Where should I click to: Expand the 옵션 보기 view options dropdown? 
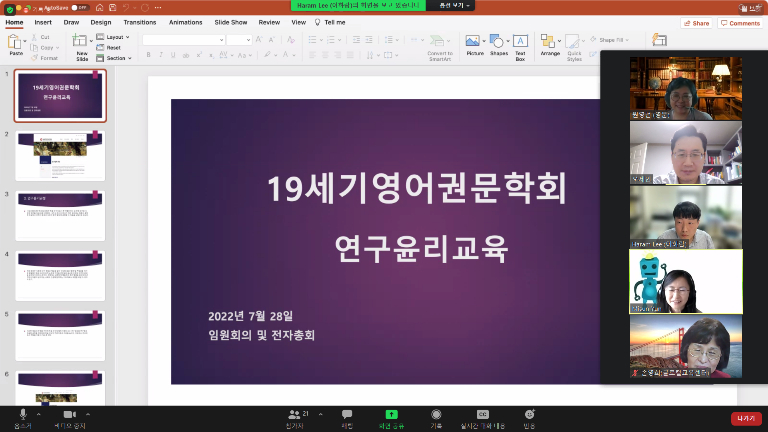pos(454,6)
